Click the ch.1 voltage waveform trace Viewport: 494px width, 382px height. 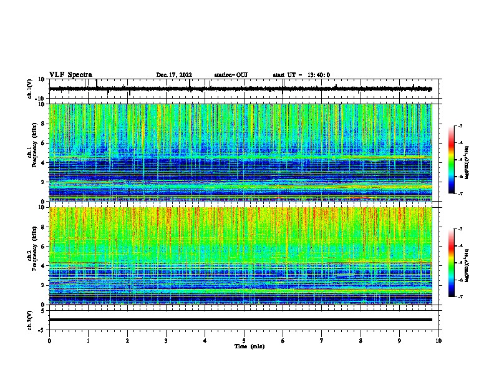240,89
